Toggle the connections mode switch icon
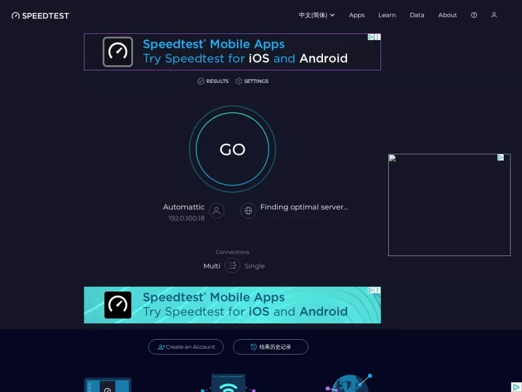This screenshot has width=522, height=392. [232, 266]
